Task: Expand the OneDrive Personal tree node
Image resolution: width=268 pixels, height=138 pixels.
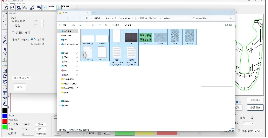Action: [59, 44]
